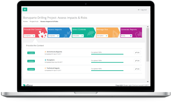The height and width of the screenshot is (102, 172).
Task: Select the Manage Risk step tab
Action: coord(108,32)
